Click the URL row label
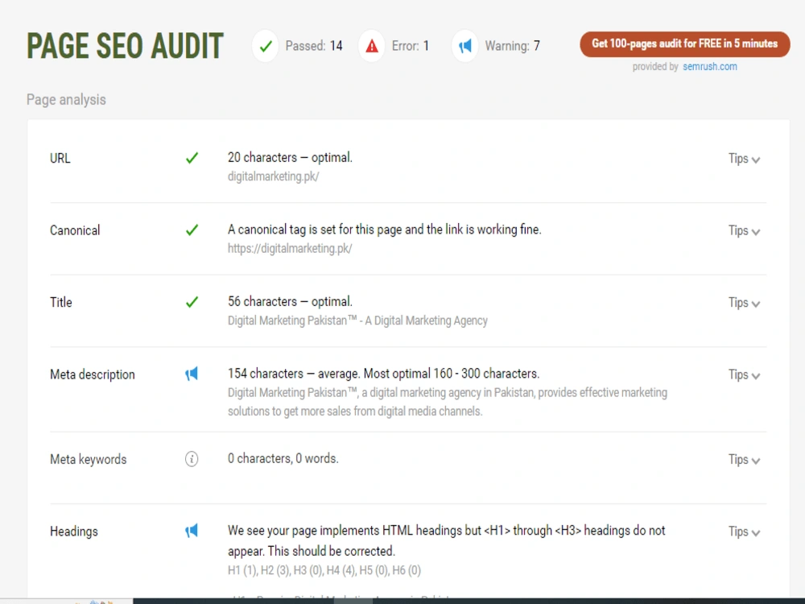This screenshot has height=604, width=805. pyautogui.click(x=60, y=158)
